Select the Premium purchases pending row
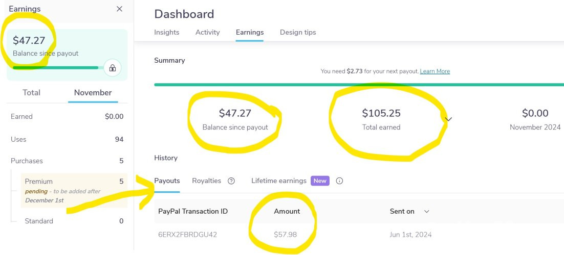The width and height of the screenshot is (564, 255). tap(74, 190)
